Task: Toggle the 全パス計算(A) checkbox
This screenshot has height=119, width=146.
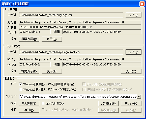Action: (x=43, y=104)
